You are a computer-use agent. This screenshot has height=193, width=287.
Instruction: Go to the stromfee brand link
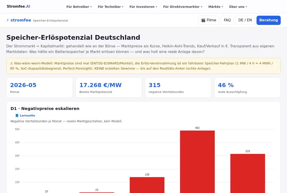point(21,20)
